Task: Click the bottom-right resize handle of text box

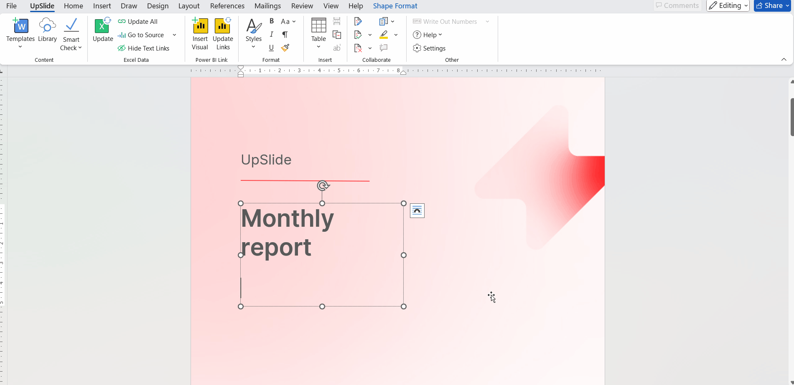Action: point(404,306)
